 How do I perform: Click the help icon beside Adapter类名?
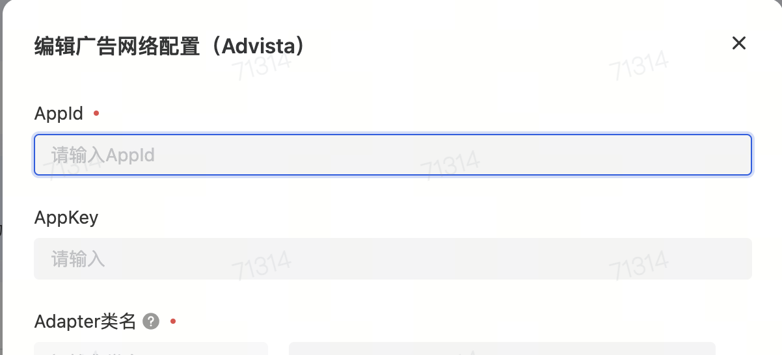pyautogui.click(x=151, y=321)
